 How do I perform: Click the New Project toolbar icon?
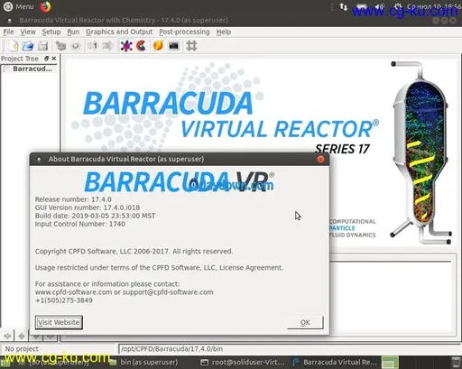(x=14, y=46)
